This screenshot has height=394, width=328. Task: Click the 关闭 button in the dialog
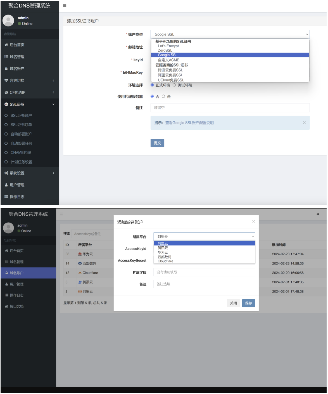(234, 303)
